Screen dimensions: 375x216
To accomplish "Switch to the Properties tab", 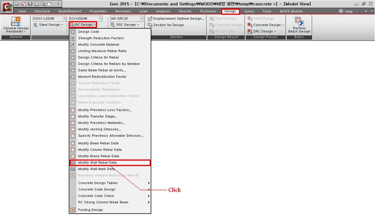I will [x=98, y=11].
